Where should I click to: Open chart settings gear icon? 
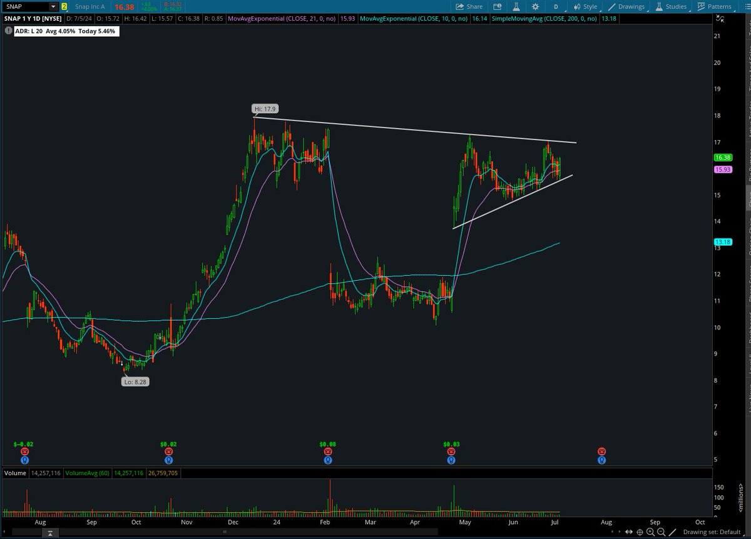pyautogui.click(x=535, y=6)
